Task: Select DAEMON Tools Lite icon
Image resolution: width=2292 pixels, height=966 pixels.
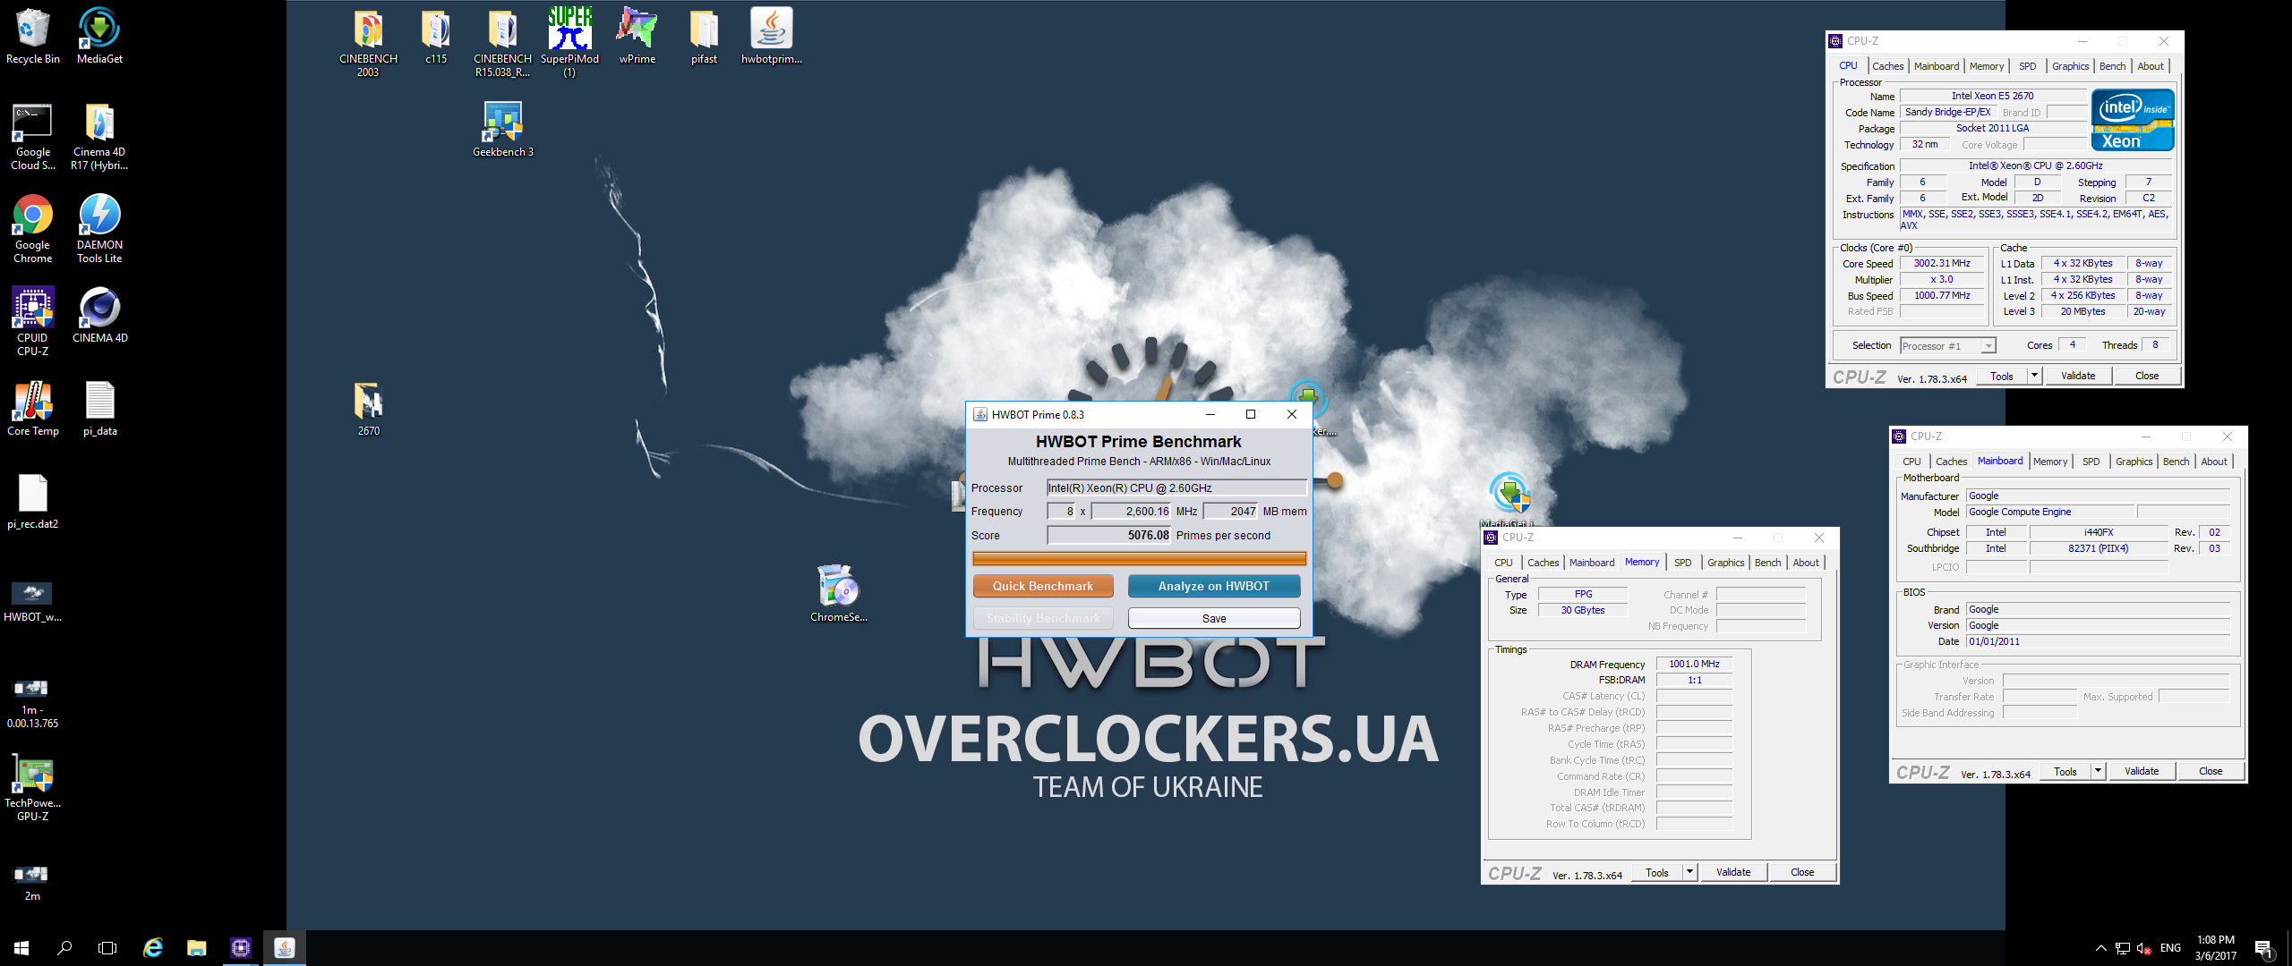Action: pos(99,229)
